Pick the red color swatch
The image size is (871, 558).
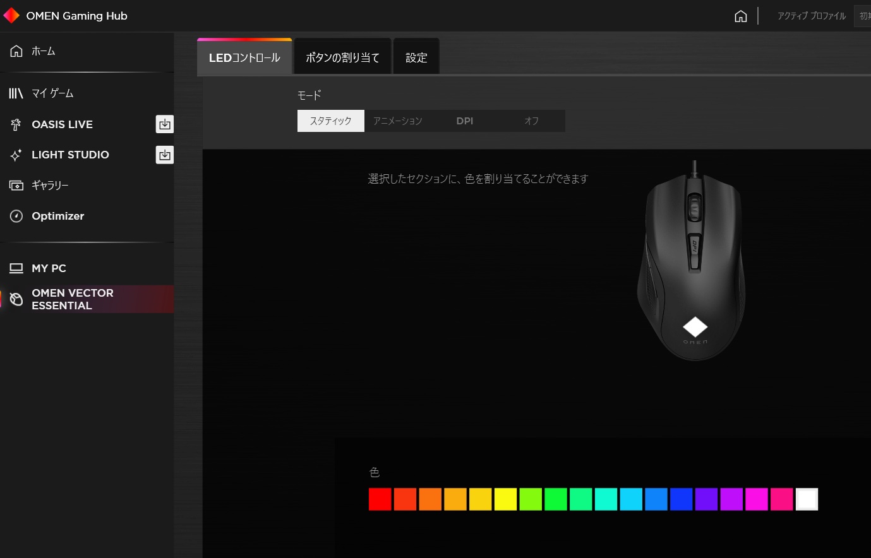(380, 499)
